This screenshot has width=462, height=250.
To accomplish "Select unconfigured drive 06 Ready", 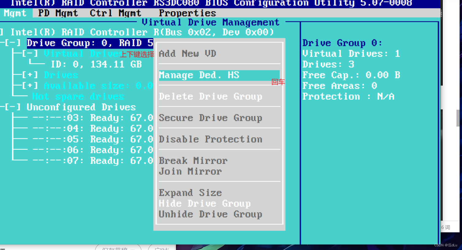I will 93,150.
